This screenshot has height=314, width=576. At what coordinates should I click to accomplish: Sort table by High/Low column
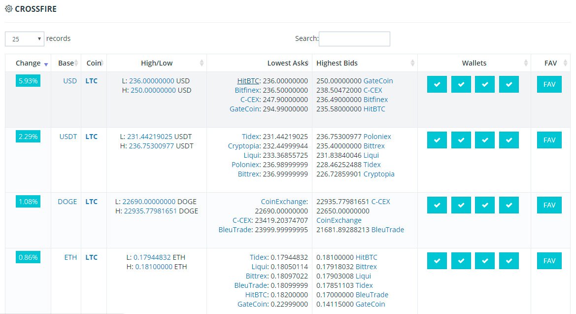pyautogui.click(x=157, y=63)
